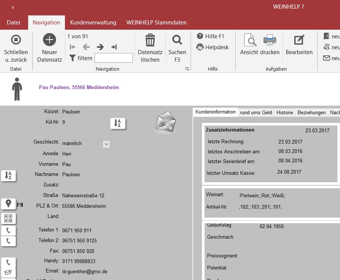Expand Navigation group dialog launcher
The image size is (340, 280).
click(x=187, y=69)
